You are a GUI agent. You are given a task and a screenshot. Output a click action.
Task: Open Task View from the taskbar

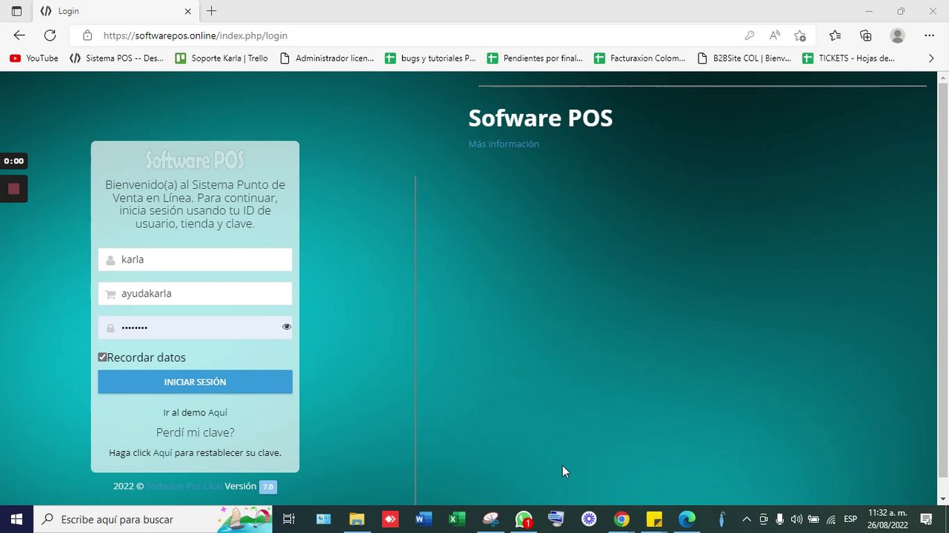289,519
